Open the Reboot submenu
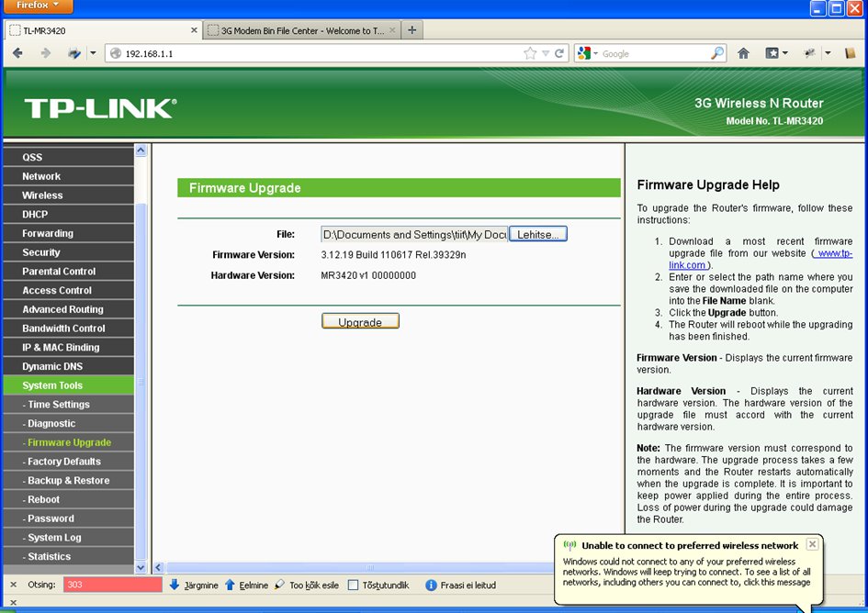The height and width of the screenshot is (613, 868). 69,499
